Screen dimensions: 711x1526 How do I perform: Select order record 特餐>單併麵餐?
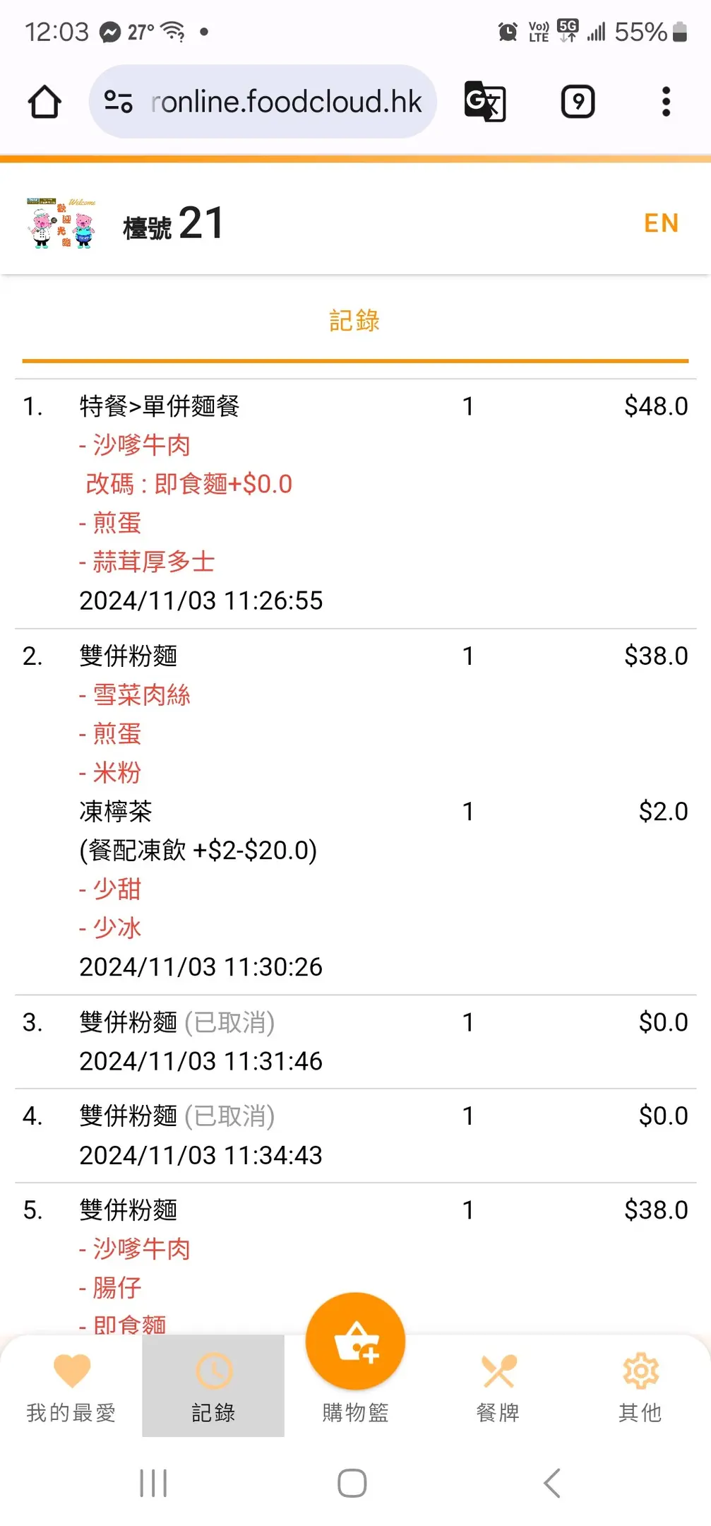[160, 406]
